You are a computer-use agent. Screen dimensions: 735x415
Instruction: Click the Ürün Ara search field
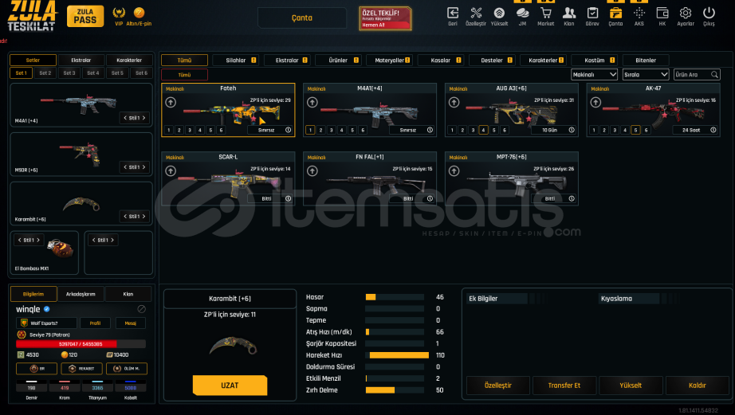pos(697,74)
